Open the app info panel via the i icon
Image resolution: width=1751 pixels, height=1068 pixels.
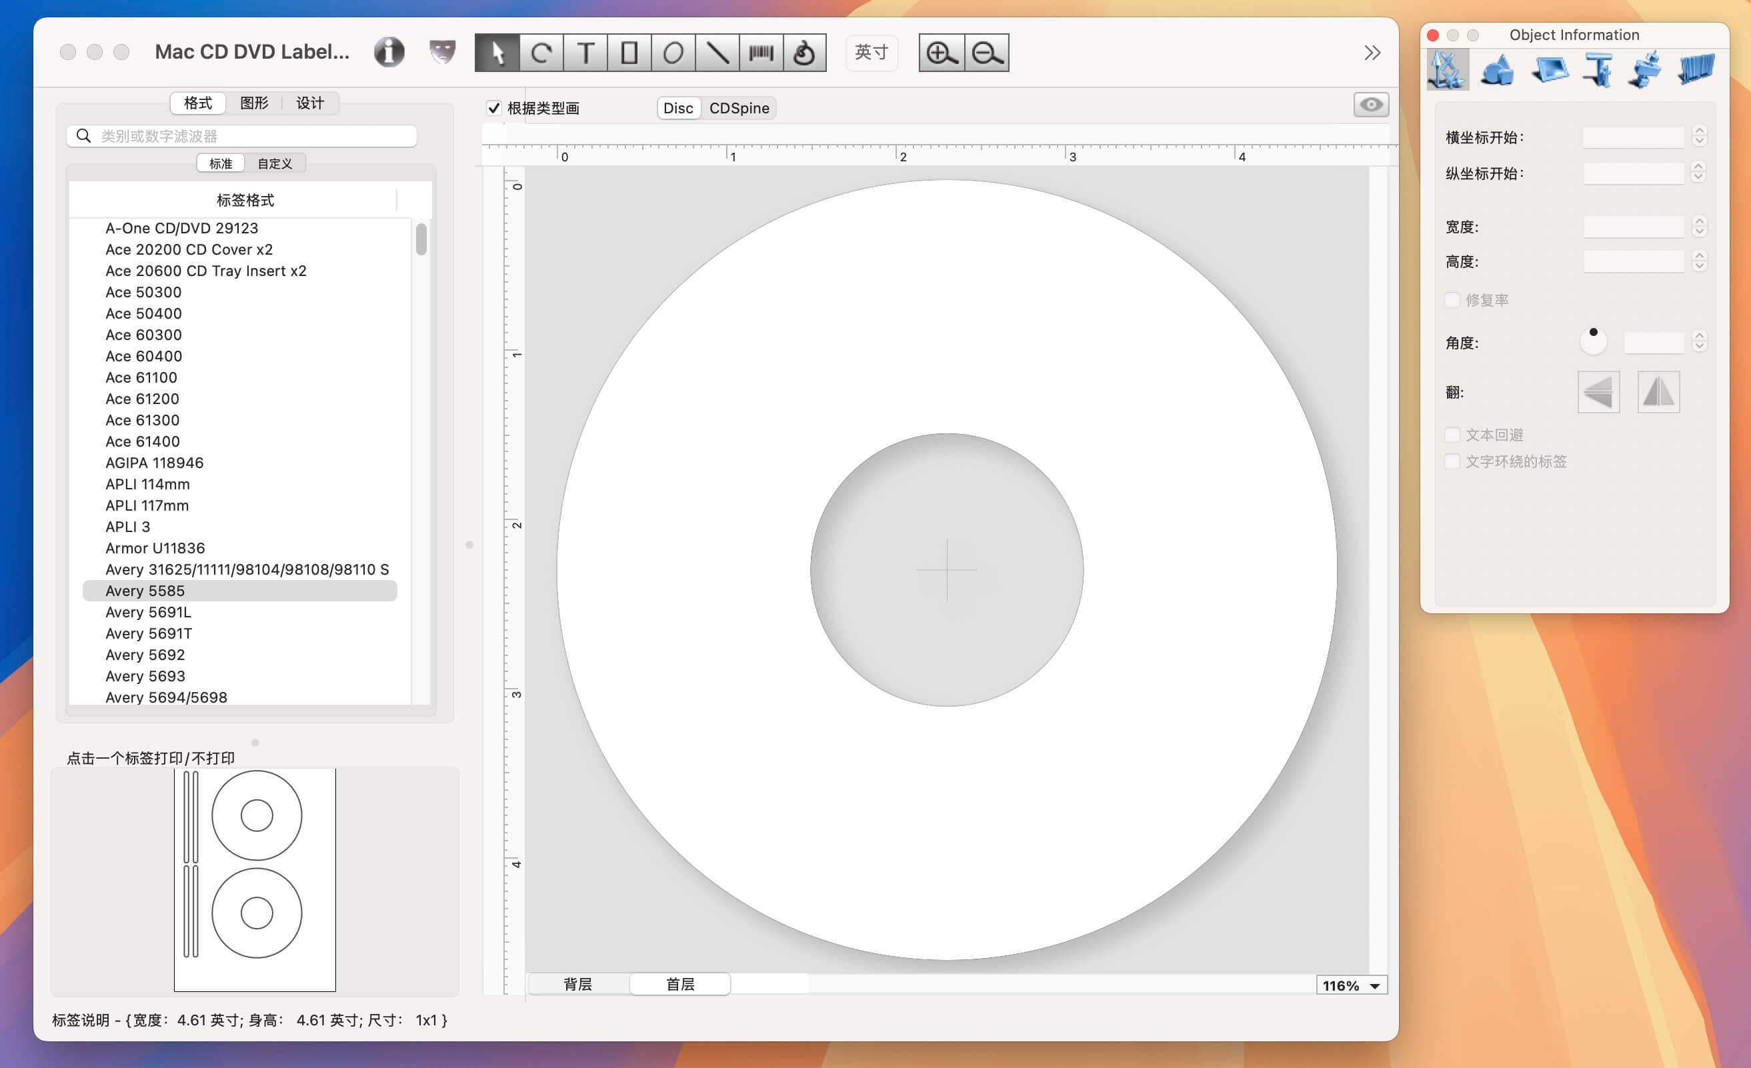pyautogui.click(x=389, y=51)
